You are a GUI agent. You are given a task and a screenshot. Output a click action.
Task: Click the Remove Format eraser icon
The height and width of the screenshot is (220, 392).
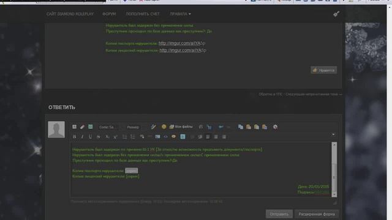[x=82, y=127]
